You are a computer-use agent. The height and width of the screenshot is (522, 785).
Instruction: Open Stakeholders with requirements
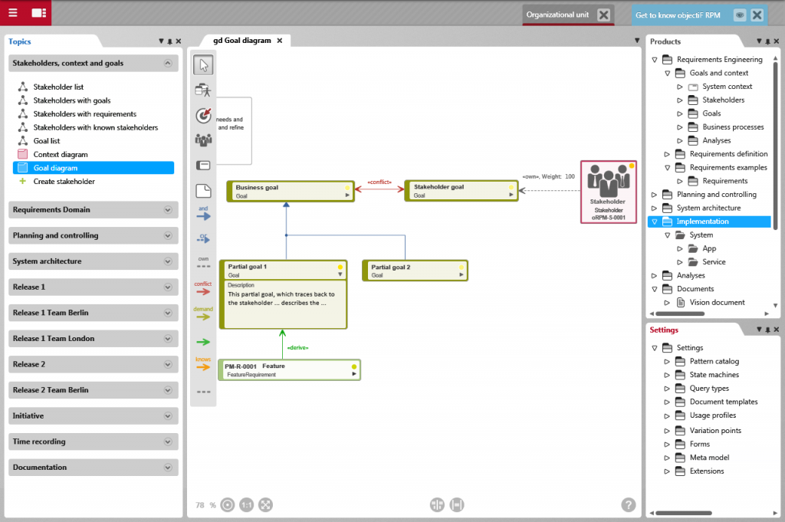[x=84, y=114]
